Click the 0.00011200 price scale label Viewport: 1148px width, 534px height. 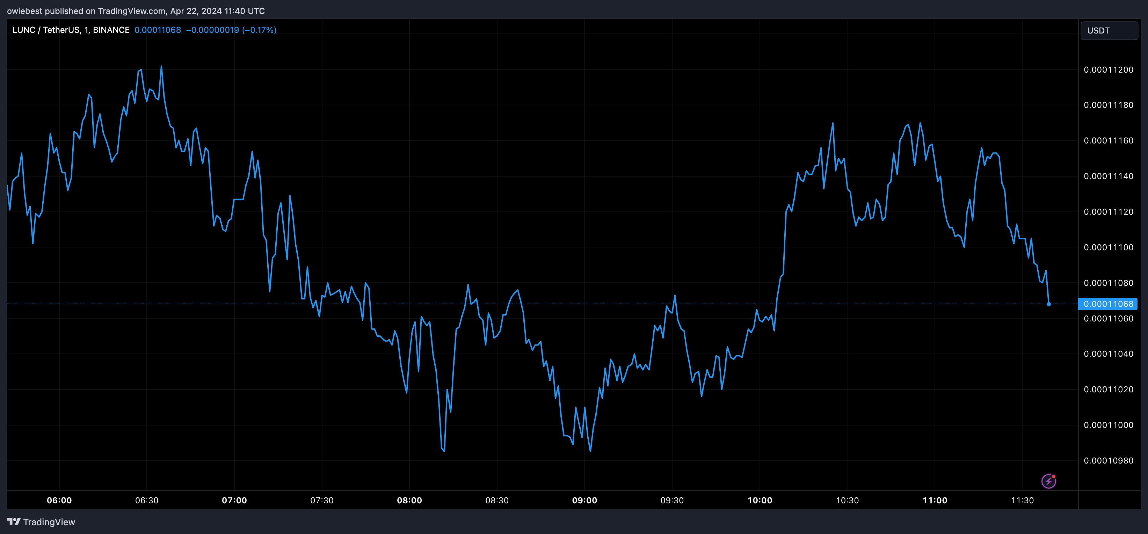pyautogui.click(x=1108, y=69)
